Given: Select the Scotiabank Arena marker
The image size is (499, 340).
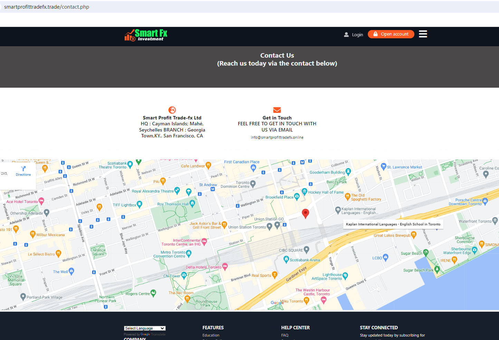Looking at the screenshot, I should point(286,259).
